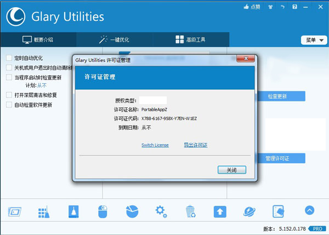329x235 pixels.
Task: Open the mouse context-menu manager icon
Action: [103, 211]
